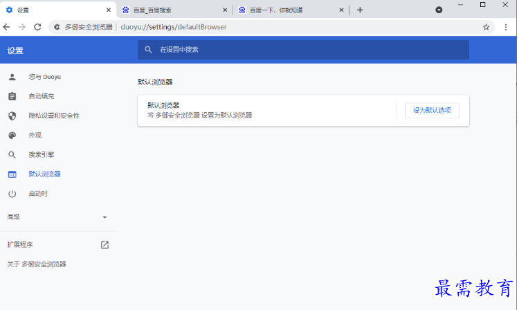Click the forward navigation arrow
The image size is (519, 310).
click(22, 27)
